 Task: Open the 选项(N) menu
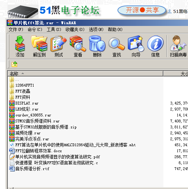96,29
